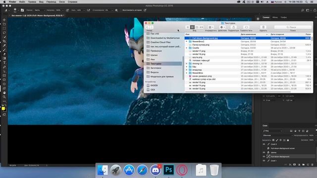This screenshot has height=178, width=317.
Task: Open the Edit Toolbar three-dots button
Action: [x=4, y=101]
